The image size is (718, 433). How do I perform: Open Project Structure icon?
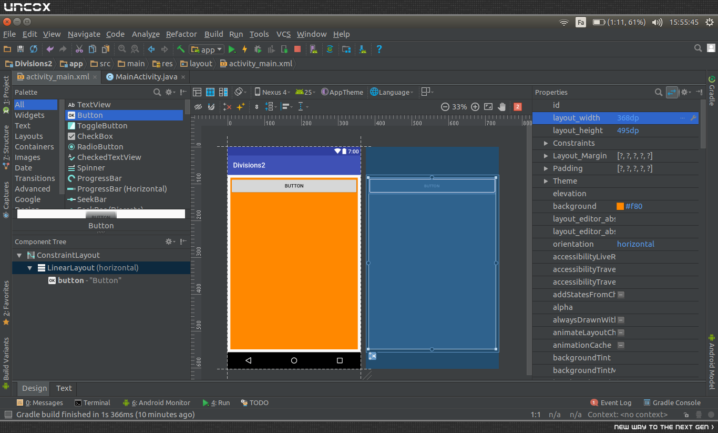(x=346, y=49)
